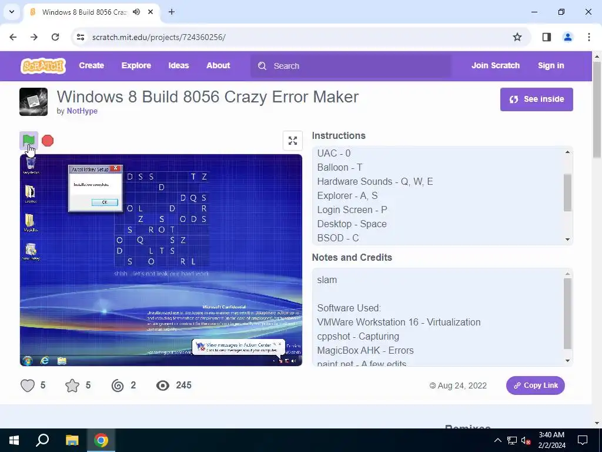Image resolution: width=602 pixels, height=452 pixels.
Task: Open NotHype's profile link
Action: coord(82,111)
